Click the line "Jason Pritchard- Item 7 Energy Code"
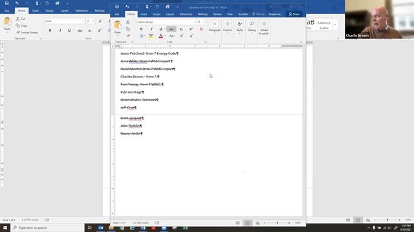This screenshot has height=232, width=414. point(149,53)
